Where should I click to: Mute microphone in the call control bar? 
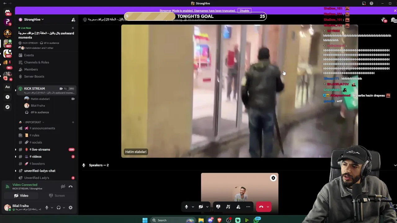click(186, 207)
